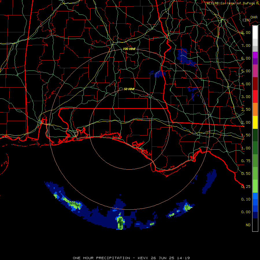Click the 3.00 legend value
Viewport: 260px width, 260px height.
246,97
